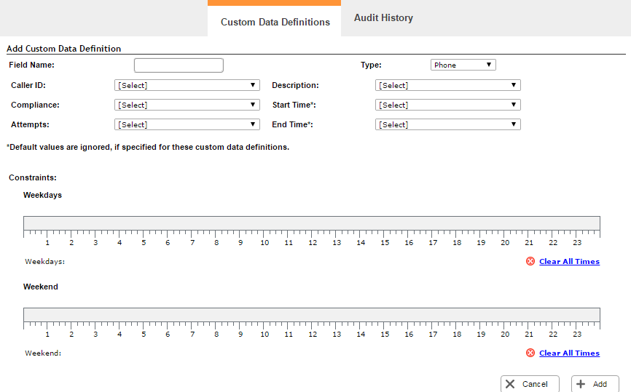
Task: Click the plus icon on Add button
Action: [581, 384]
